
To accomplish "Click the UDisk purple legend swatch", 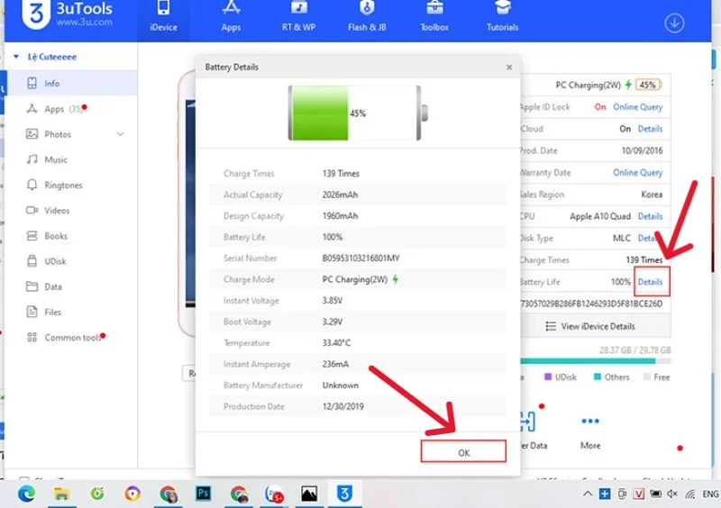I will tap(548, 377).
